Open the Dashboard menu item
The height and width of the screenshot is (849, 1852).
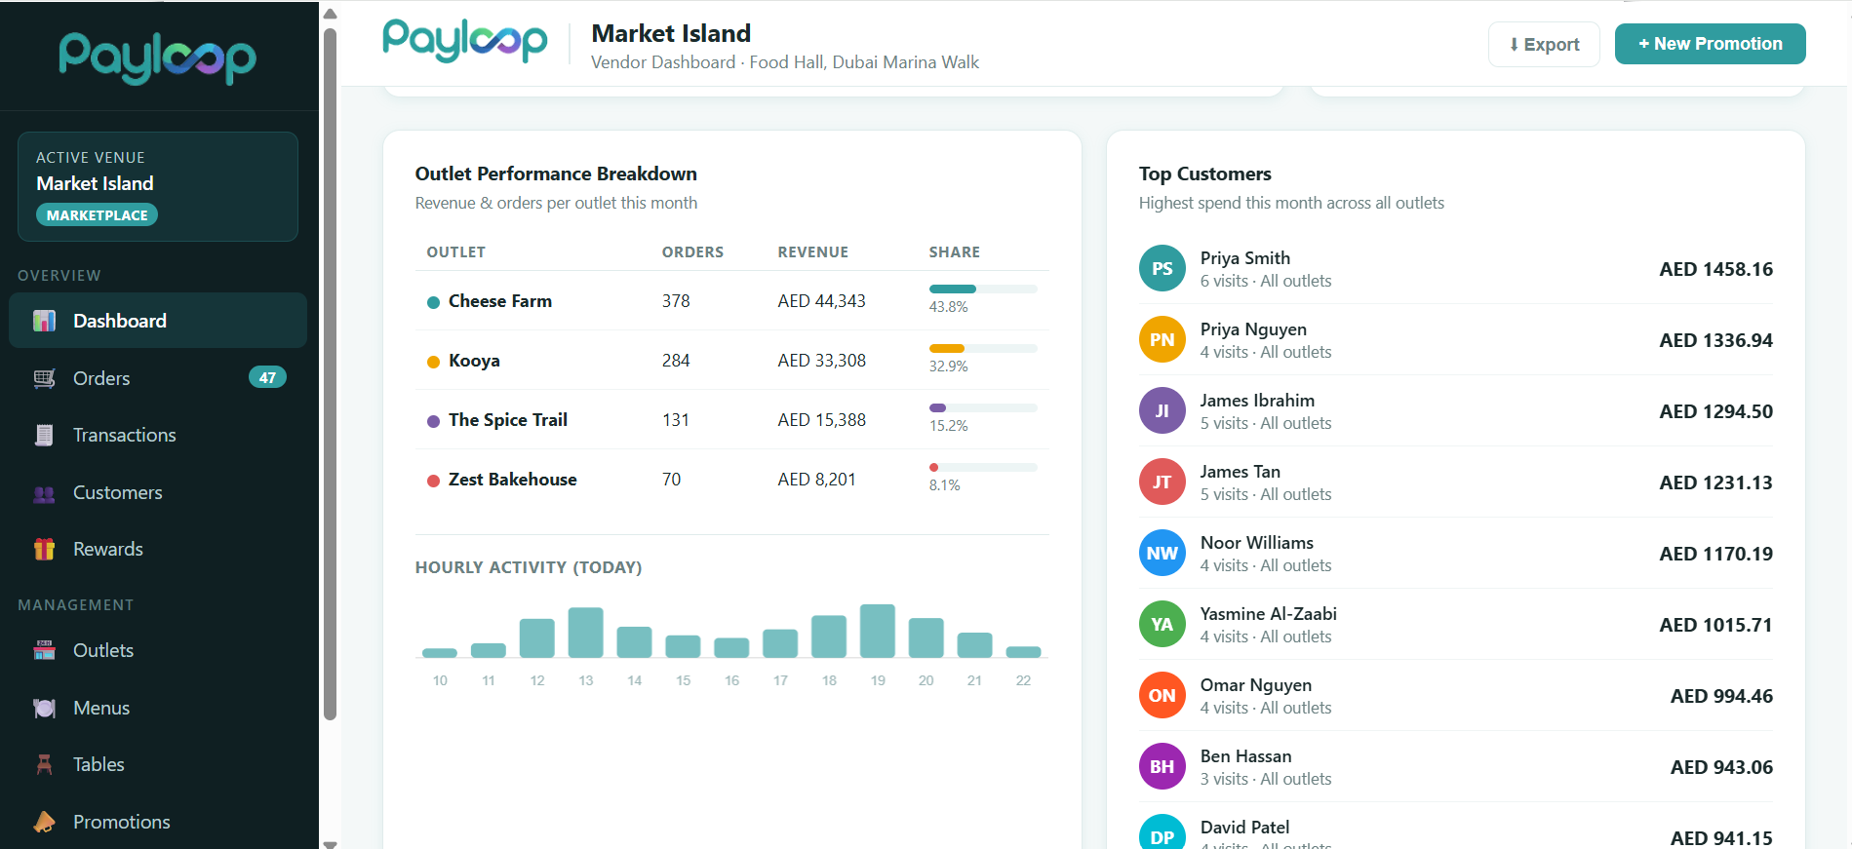pos(158,321)
